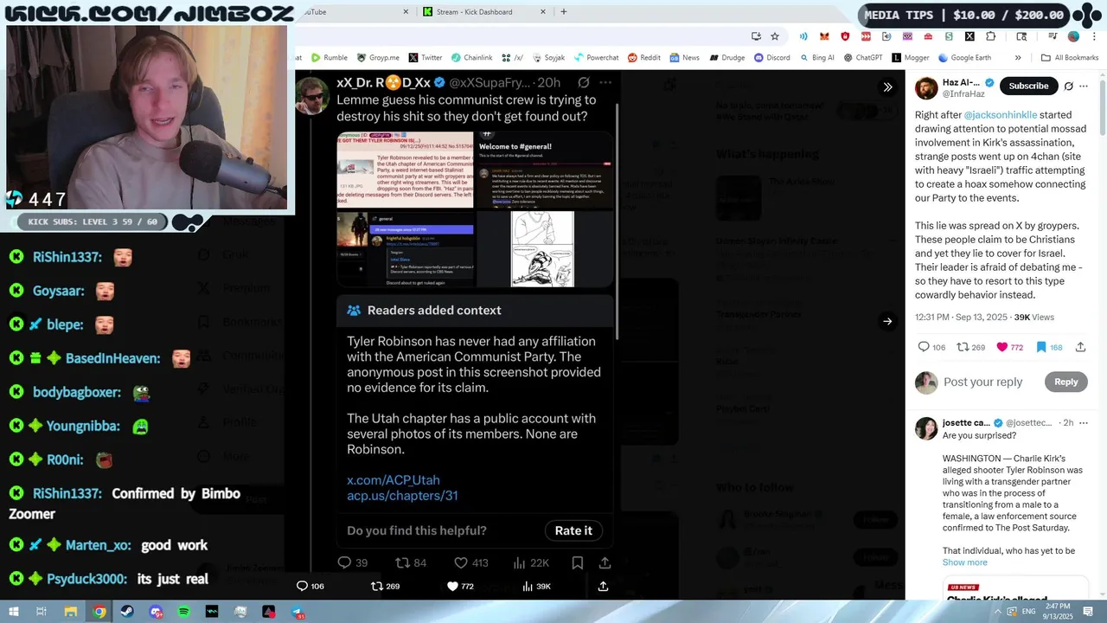The width and height of the screenshot is (1107, 623).
Task: Click retweet icon showing 269 on Haz post
Action: point(962,347)
